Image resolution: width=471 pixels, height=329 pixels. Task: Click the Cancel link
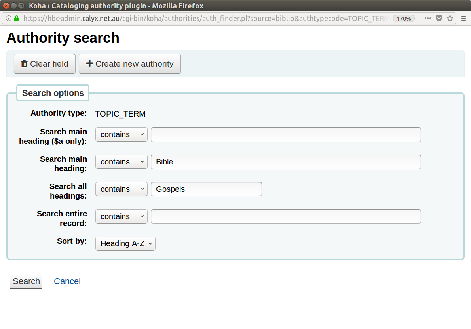(x=67, y=281)
